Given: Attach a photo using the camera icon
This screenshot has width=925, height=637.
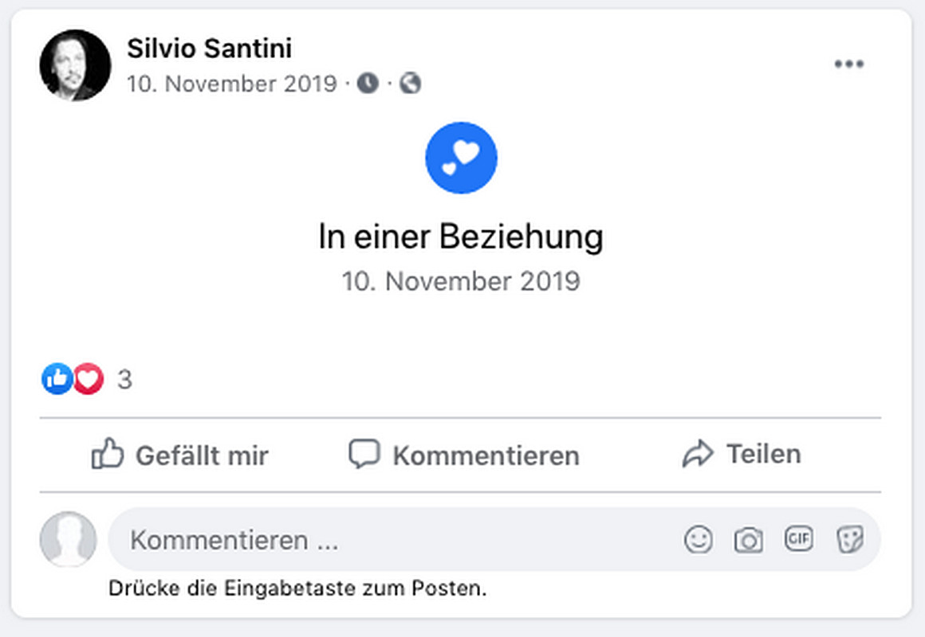Looking at the screenshot, I should [x=748, y=540].
